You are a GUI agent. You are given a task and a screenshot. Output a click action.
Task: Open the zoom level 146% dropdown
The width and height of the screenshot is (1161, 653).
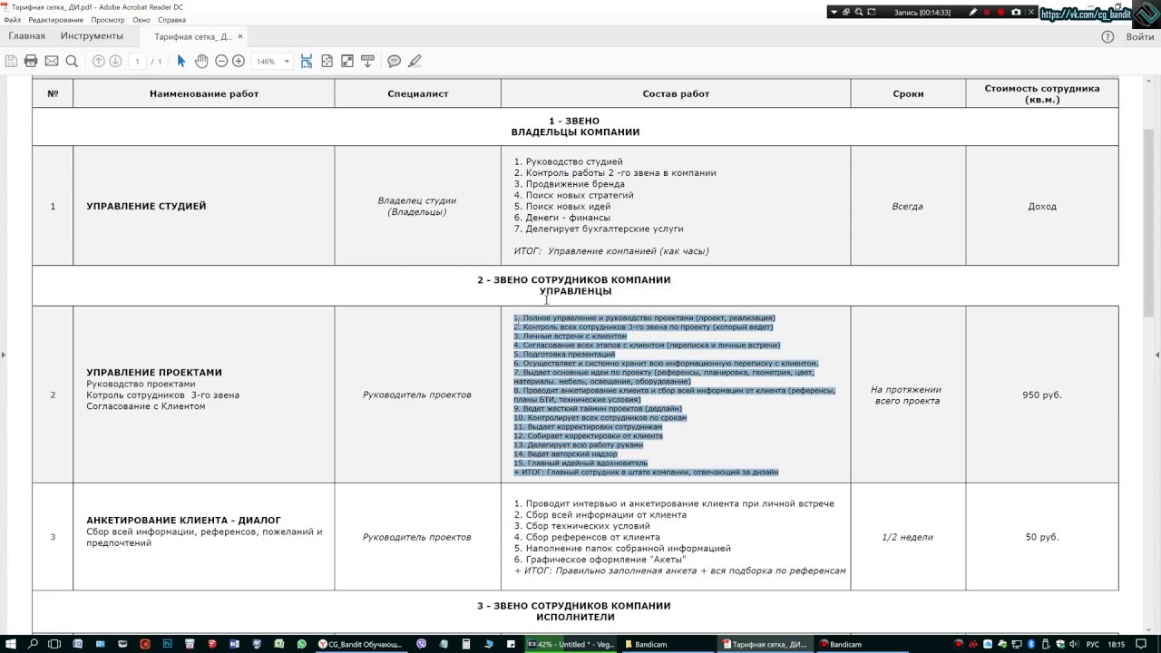point(287,62)
